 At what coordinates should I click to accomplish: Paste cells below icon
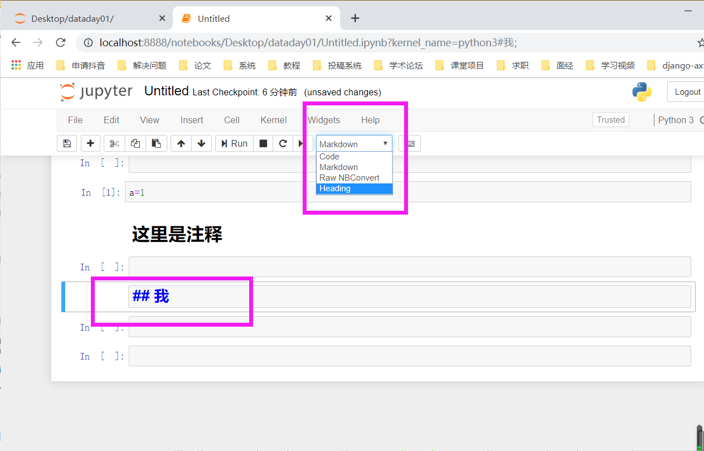[x=157, y=143]
